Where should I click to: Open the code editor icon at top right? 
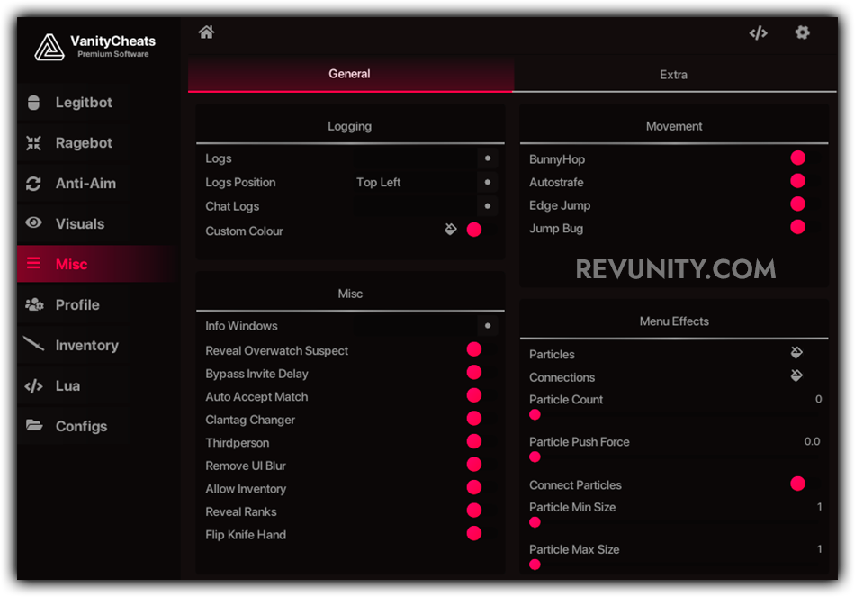click(758, 32)
